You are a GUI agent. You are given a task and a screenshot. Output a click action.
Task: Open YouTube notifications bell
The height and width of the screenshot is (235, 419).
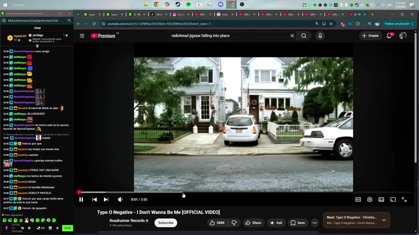pos(389,36)
